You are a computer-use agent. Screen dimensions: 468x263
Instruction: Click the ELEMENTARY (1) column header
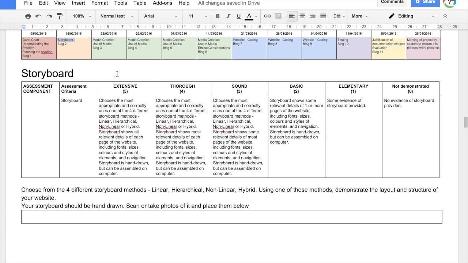pos(354,89)
